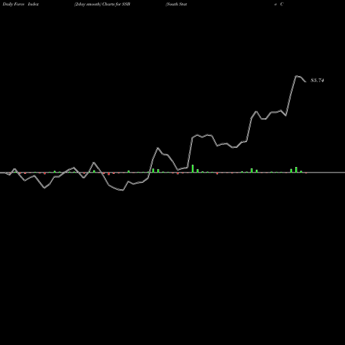This screenshot has width=345, height=345.
Task: Click the 53.74 value label
Action: [x=317, y=80]
